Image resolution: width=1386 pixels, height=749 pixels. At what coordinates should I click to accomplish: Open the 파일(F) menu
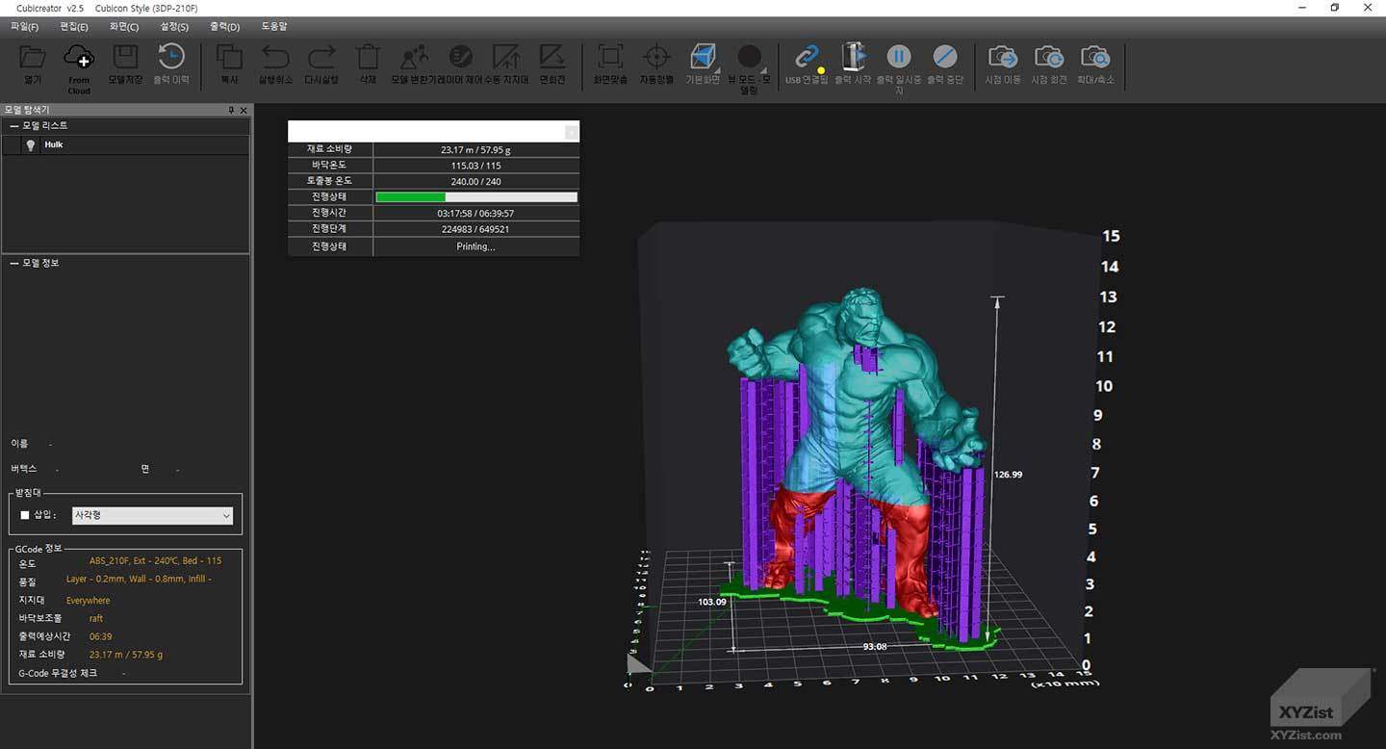[x=24, y=27]
